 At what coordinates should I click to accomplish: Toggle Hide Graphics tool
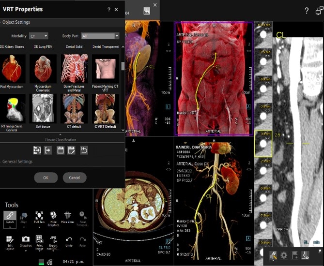(x=53, y=219)
